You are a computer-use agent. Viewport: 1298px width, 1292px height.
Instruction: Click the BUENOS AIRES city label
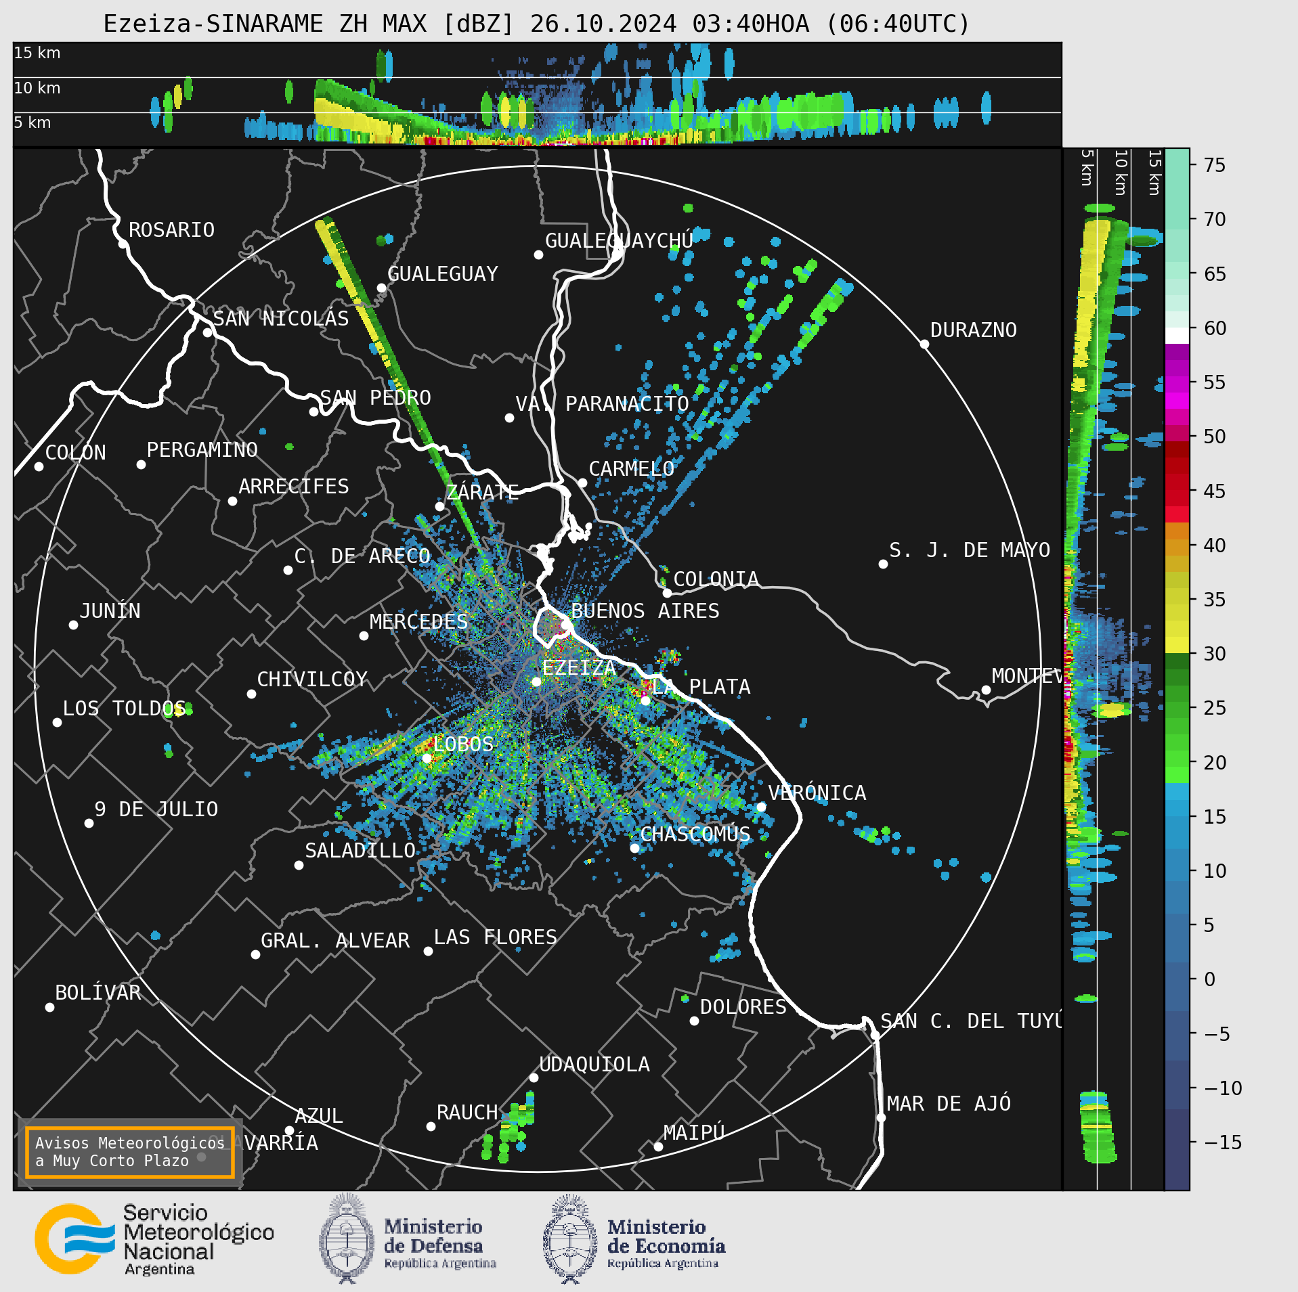646,611
